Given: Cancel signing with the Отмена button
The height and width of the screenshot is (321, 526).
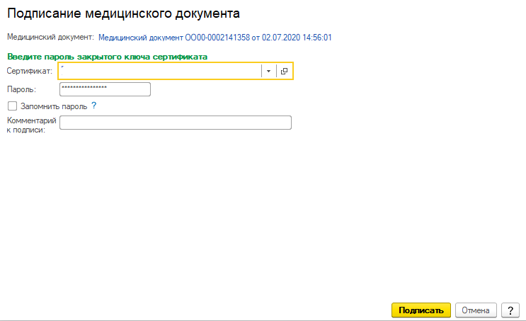Looking at the screenshot, I should 475,310.
